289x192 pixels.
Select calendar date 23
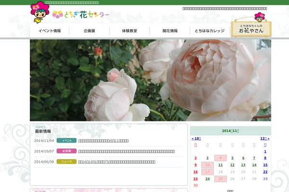coord(196,179)
